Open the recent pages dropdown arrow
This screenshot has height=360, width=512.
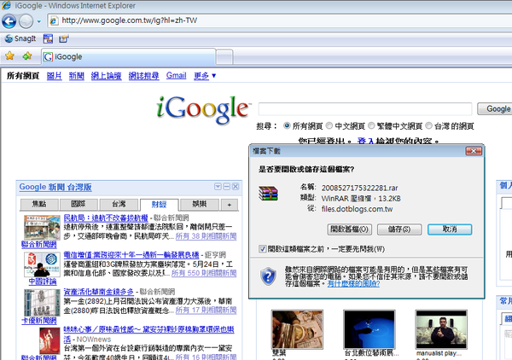39,22
